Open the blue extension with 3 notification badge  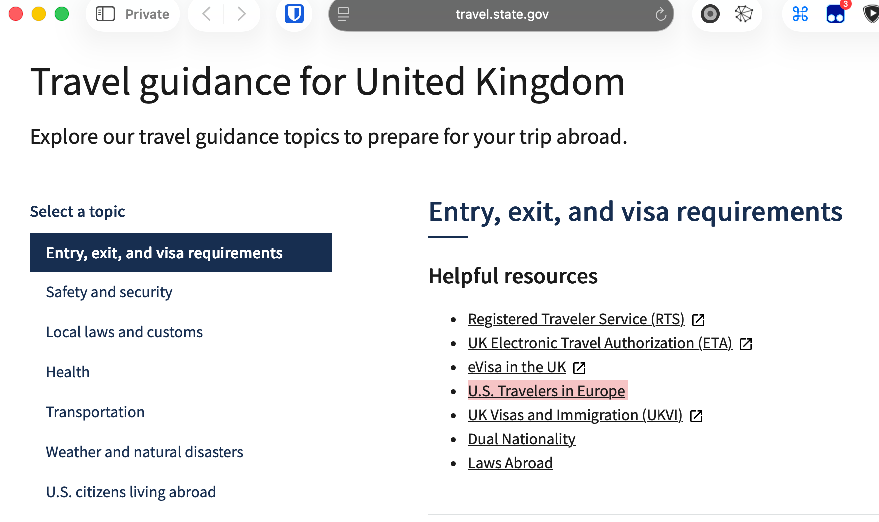coord(835,14)
